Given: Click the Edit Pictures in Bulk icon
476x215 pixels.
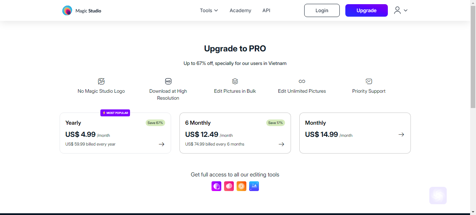Looking at the screenshot, I should 235,81.
